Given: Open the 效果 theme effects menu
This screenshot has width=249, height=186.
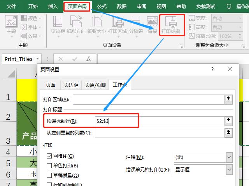Looking at the screenshot, I should click(31, 36).
